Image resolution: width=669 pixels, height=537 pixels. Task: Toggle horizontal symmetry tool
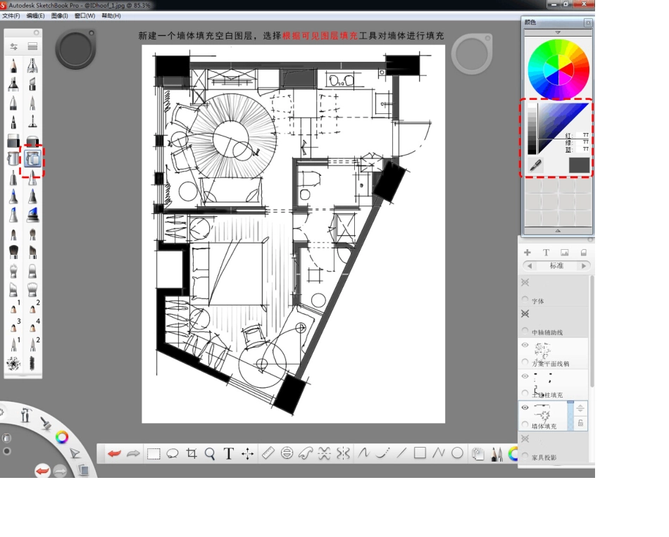tap(324, 453)
